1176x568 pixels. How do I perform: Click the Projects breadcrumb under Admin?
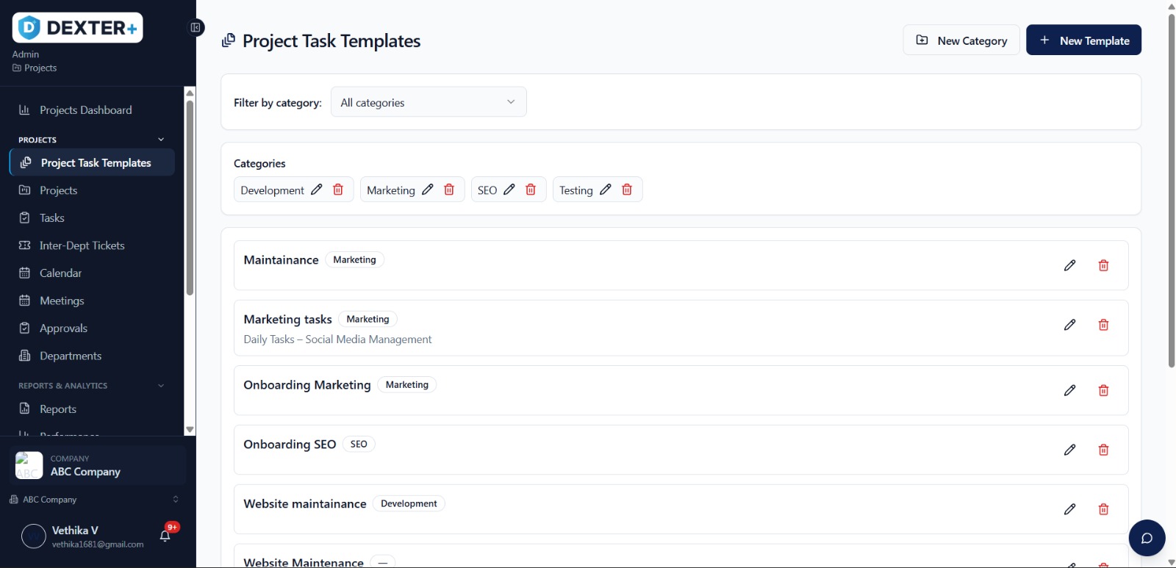(x=35, y=68)
